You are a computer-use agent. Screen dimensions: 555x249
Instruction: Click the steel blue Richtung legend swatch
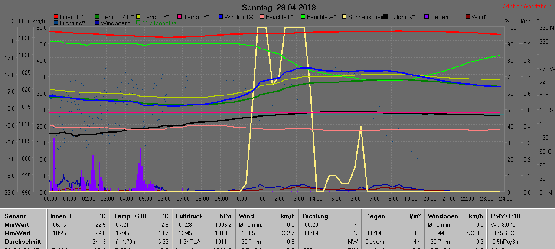pyautogui.click(x=56, y=23)
